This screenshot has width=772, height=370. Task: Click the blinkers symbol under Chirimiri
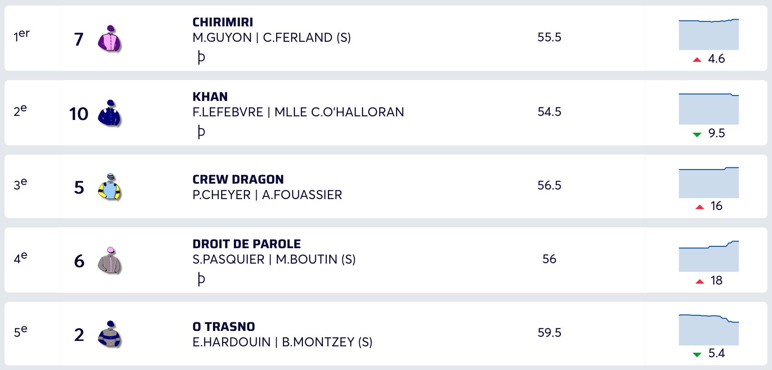201,57
